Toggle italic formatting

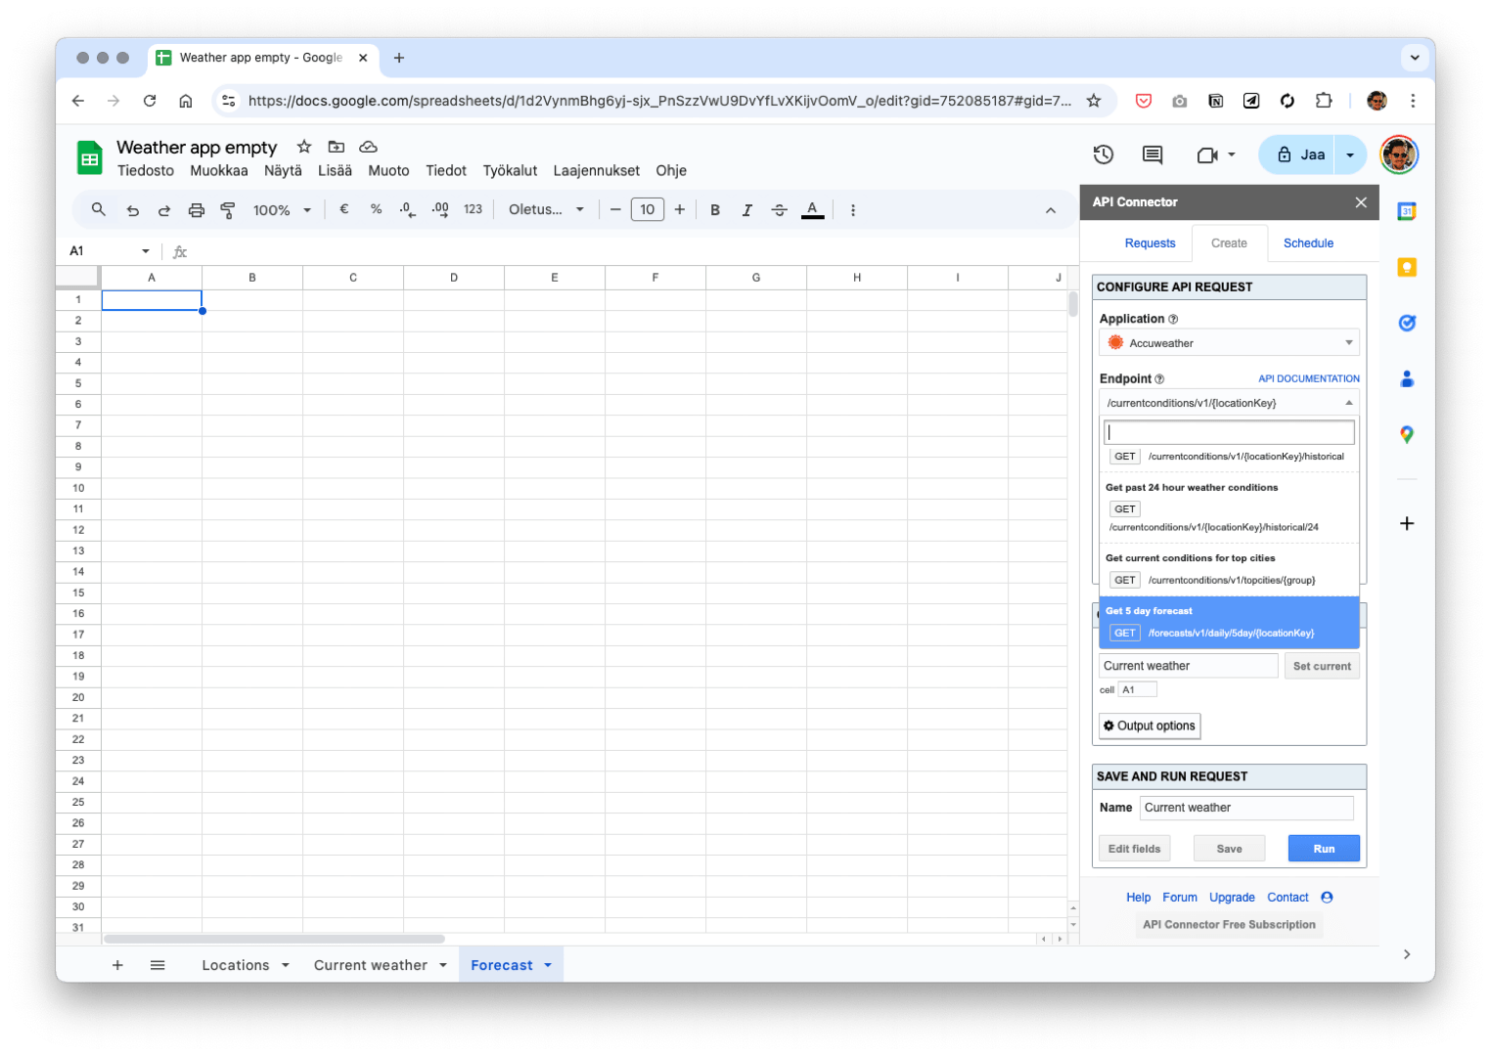pos(746,210)
